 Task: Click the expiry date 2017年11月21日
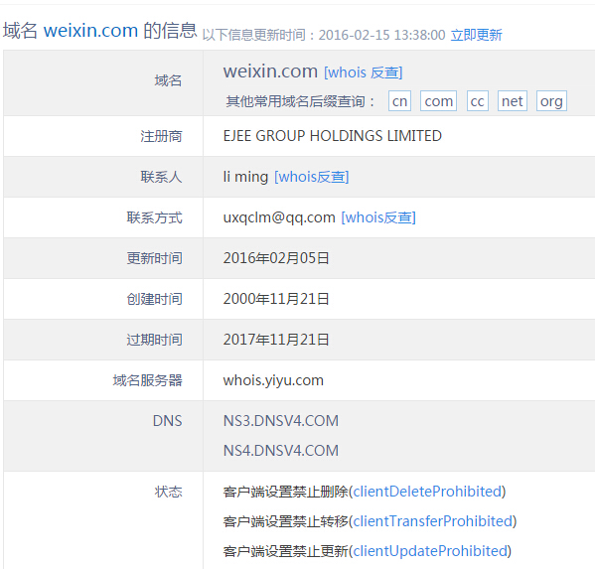click(x=276, y=340)
